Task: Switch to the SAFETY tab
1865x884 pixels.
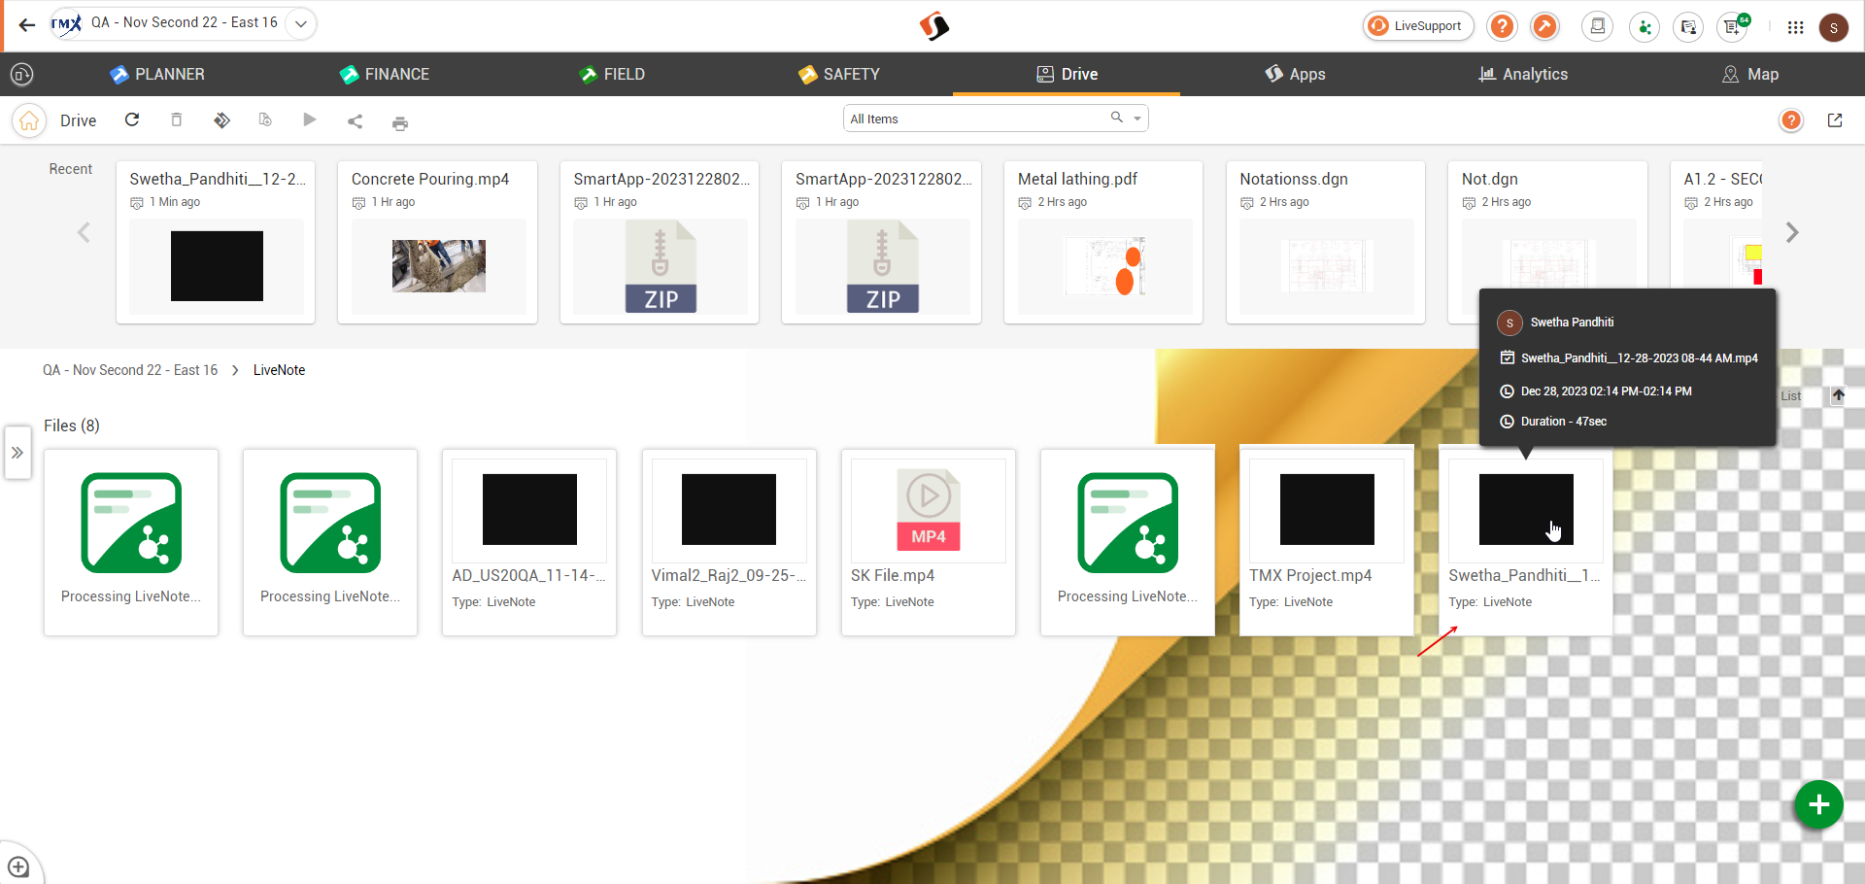Action: 839,74
